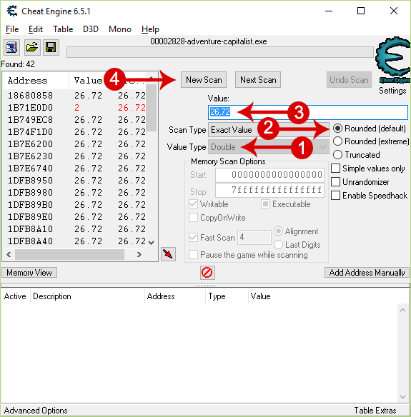Viewport: 411px width, 417px height.
Task: Select result row address 1B7E6200
Action: pos(74,144)
